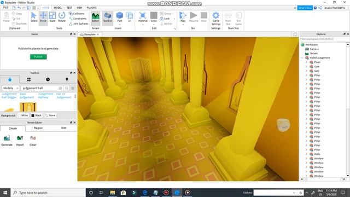Open Toolbox Inventory grid tab
350x197 pixels.
29,79
